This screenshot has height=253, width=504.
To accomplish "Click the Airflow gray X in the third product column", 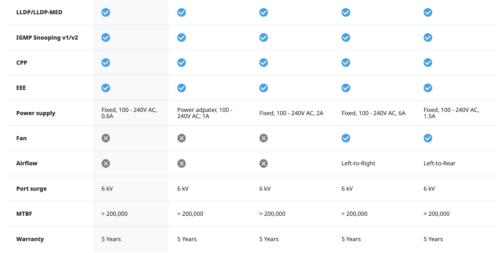I will coord(263,163).
